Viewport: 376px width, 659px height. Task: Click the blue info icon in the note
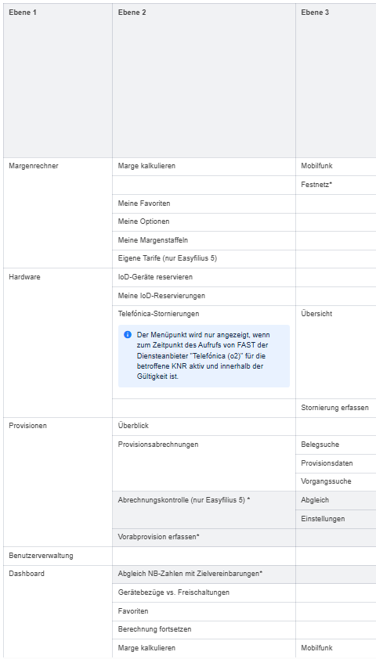128,335
